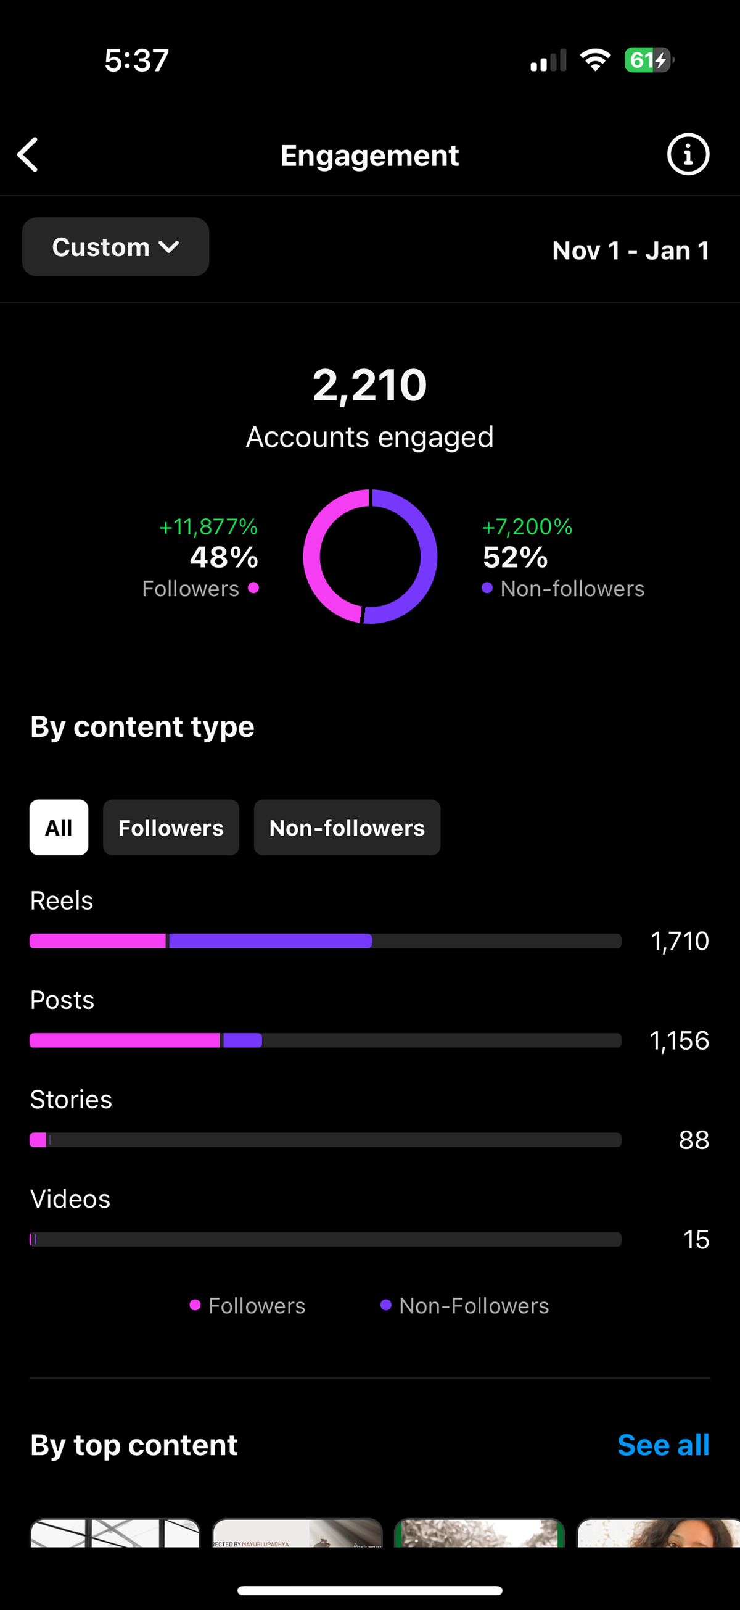The image size is (740, 1610).
Task: Tap the Wi-Fi status icon
Action: pyautogui.click(x=594, y=60)
